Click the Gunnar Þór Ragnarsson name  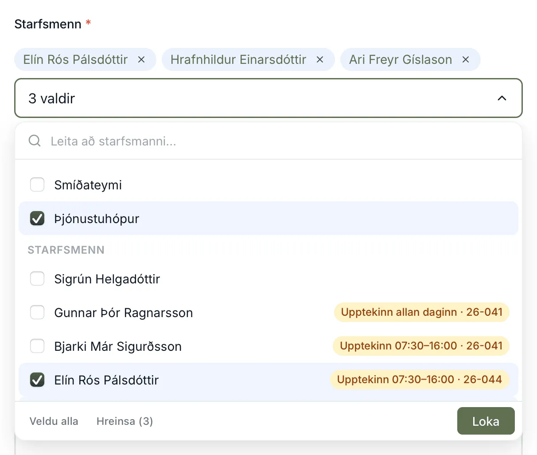pos(123,313)
